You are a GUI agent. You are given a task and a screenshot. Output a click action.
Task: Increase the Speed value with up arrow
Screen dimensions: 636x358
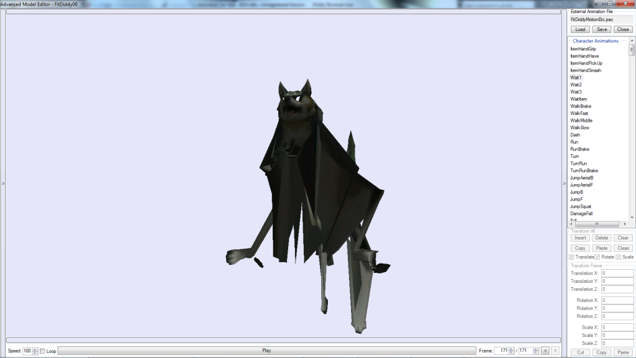(x=35, y=349)
